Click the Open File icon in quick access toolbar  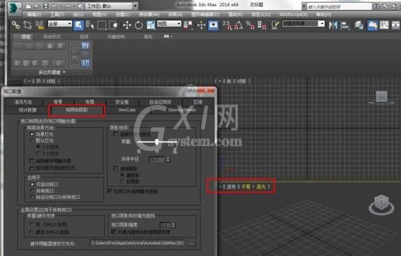click(x=37, y=6)
